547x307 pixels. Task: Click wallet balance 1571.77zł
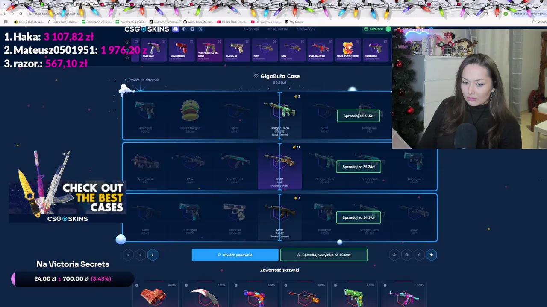pos(374,29)
